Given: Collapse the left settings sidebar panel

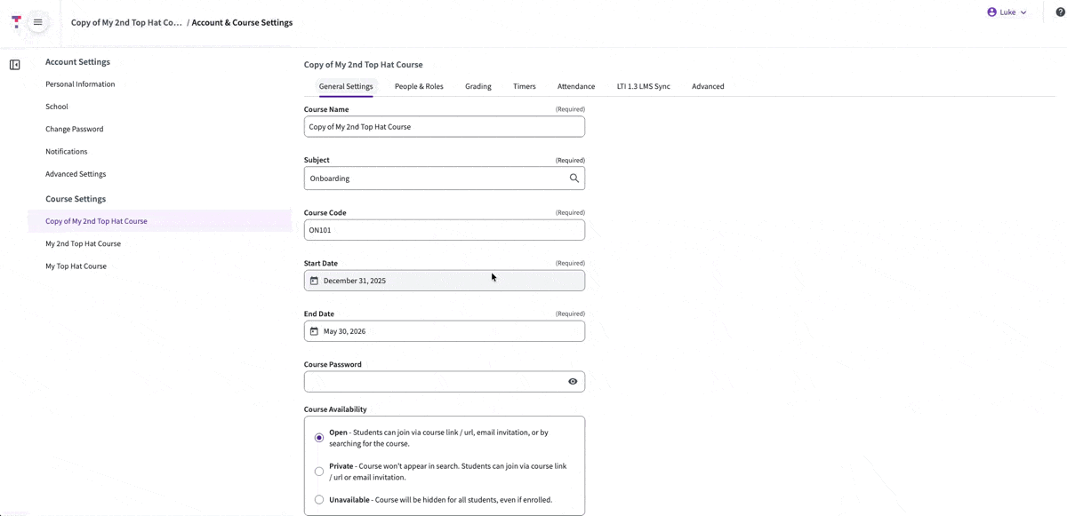Looking at the screenshot, I should (x=14, y=64).
